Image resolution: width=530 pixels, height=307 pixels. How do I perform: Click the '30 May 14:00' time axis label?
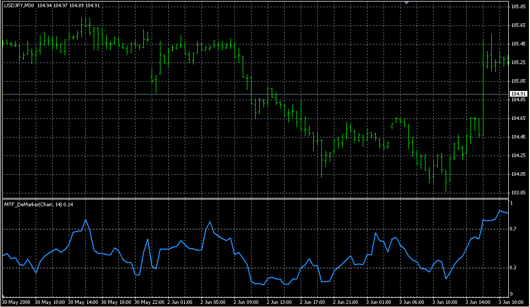tap(83, 302)
